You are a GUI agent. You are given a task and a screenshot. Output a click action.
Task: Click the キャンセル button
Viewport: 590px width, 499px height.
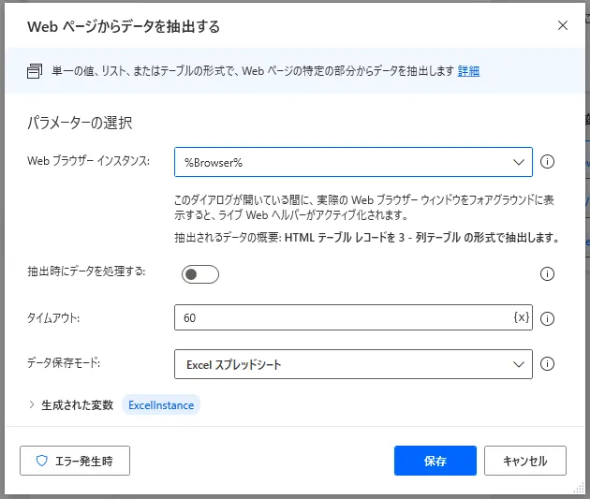coord(524,461)
